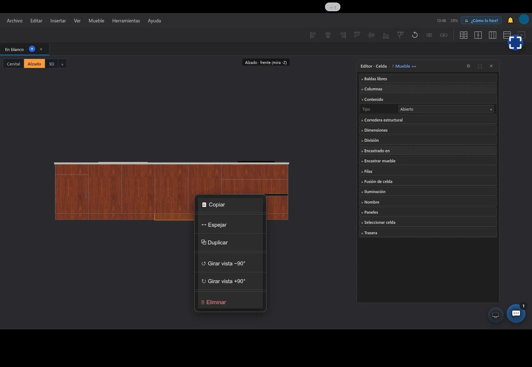532x367 pixels.
Task: Click the blue fullscreen capture icon
Action: (515, 43)
